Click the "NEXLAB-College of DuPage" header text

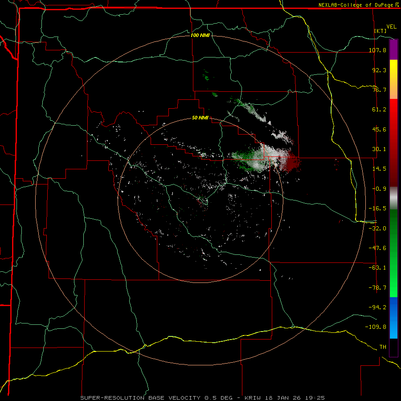[356, 5]
